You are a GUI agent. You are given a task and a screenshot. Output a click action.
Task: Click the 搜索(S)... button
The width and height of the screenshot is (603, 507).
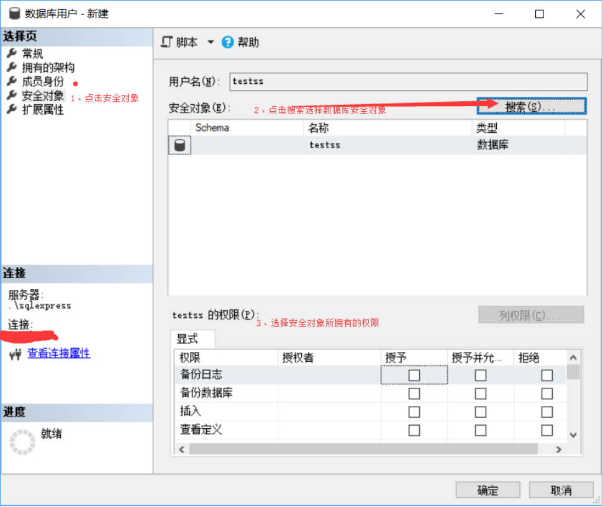[x=532, y=106]
